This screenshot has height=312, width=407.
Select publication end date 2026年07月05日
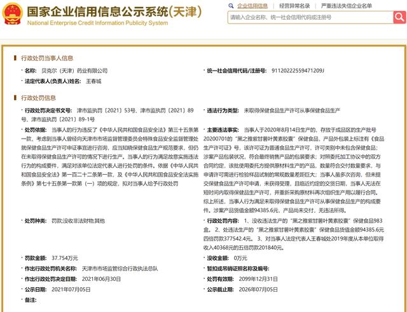[x=258, y=289]
